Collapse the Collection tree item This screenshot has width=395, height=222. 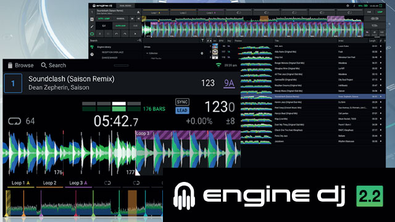[147, 54]
